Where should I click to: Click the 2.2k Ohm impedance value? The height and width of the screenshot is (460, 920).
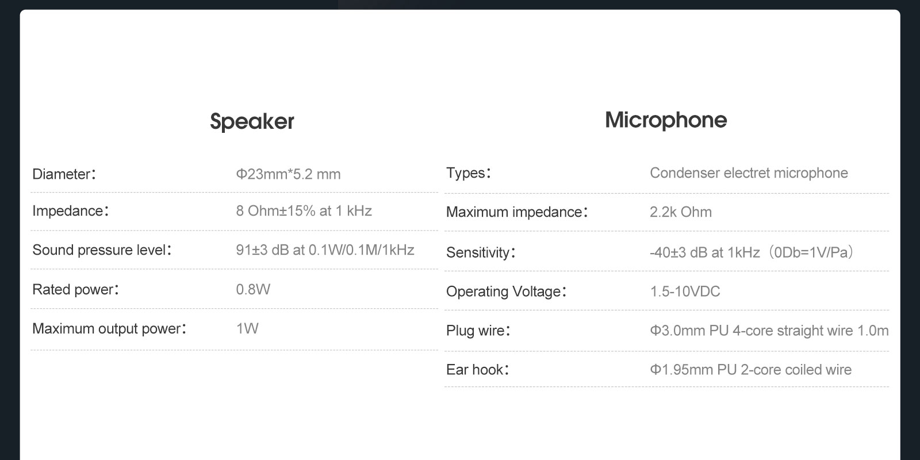(681, 212)
